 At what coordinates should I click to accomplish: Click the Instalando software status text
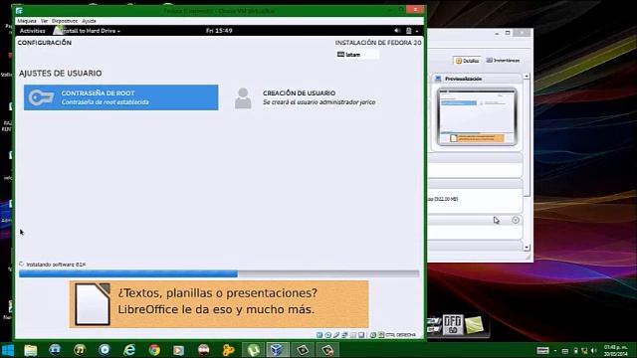click(x=56, y=265)
